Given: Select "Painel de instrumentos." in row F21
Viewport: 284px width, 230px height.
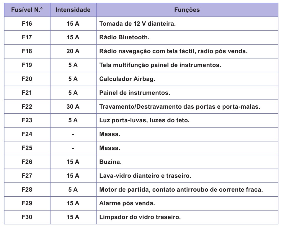Looking at the screenshot, I should pyautogui.click(x=135, y=93).
